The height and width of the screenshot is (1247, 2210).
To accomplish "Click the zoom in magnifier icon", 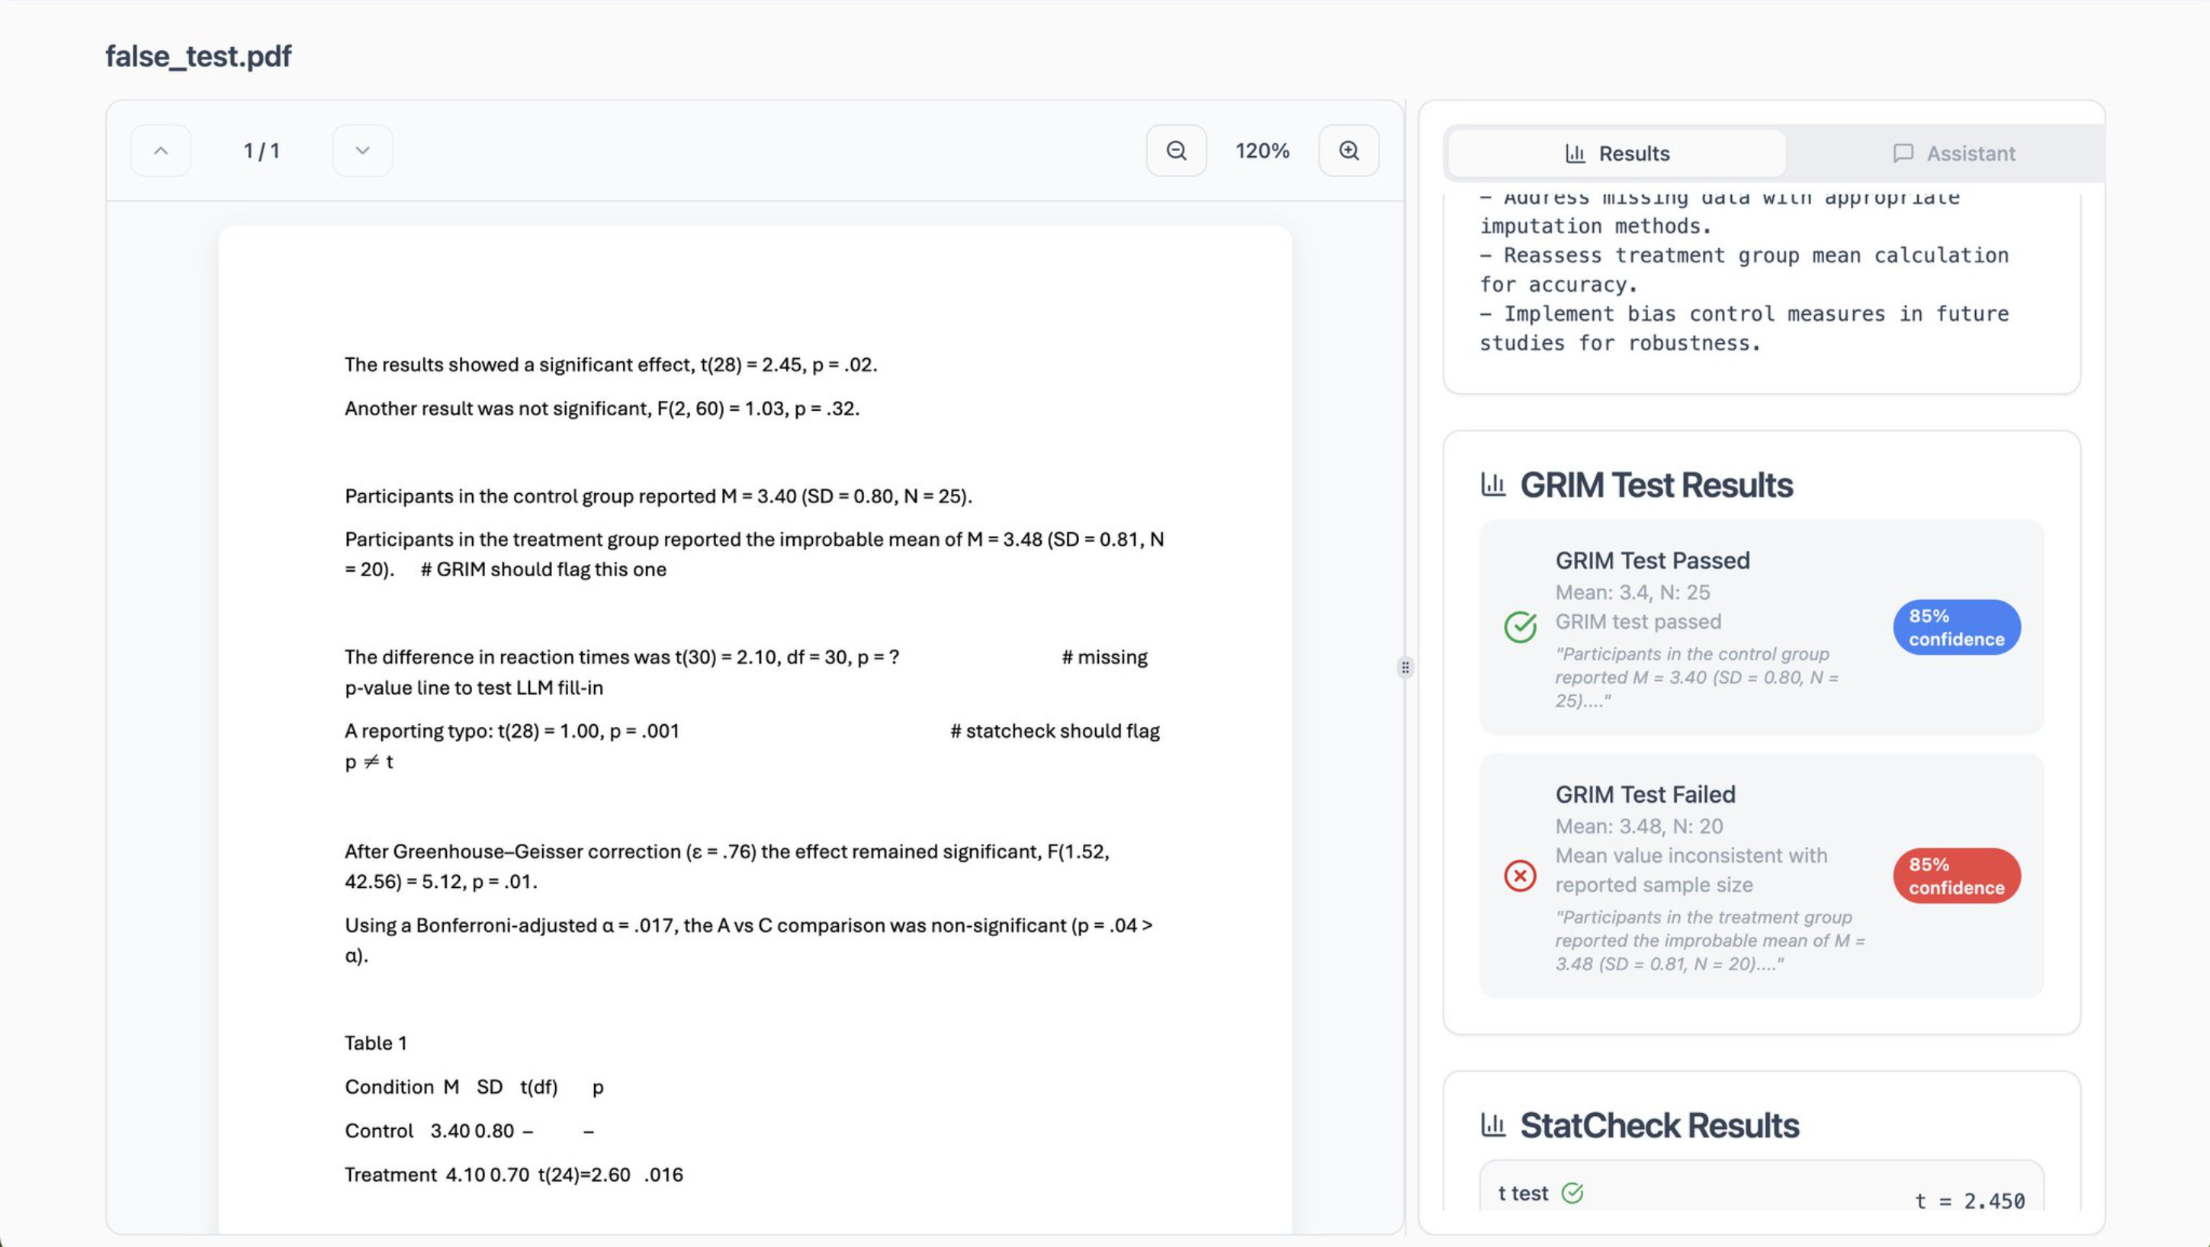I will click(1348, 151).
